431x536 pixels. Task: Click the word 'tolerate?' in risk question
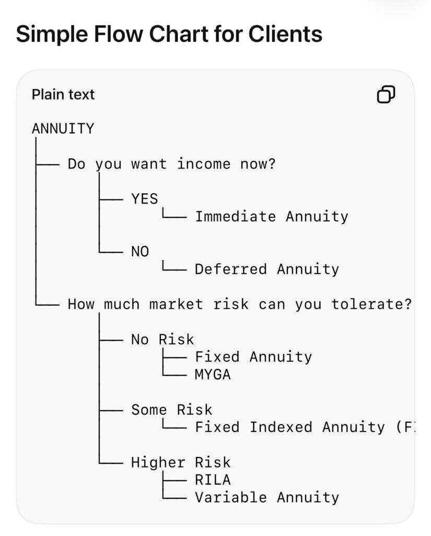click(371, 304)
